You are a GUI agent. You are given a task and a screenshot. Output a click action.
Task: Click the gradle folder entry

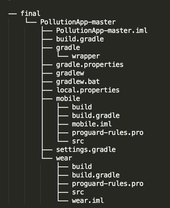click(x=68, y=48)
